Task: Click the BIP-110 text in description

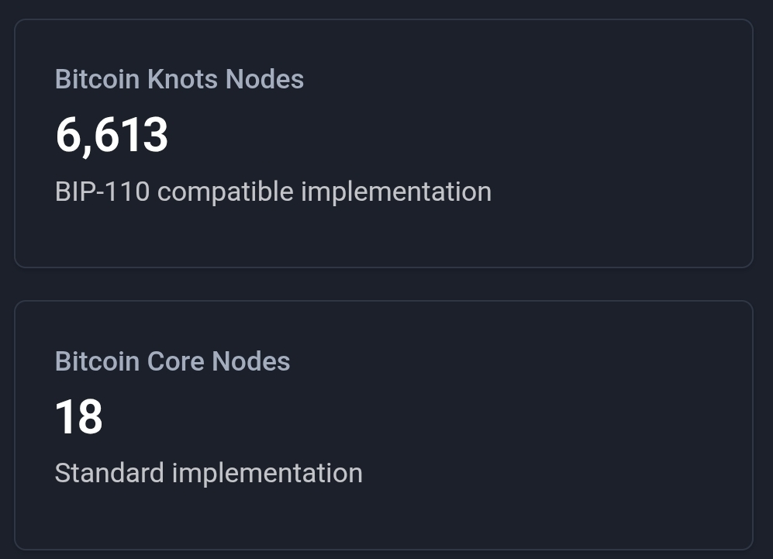Action: 102,192
